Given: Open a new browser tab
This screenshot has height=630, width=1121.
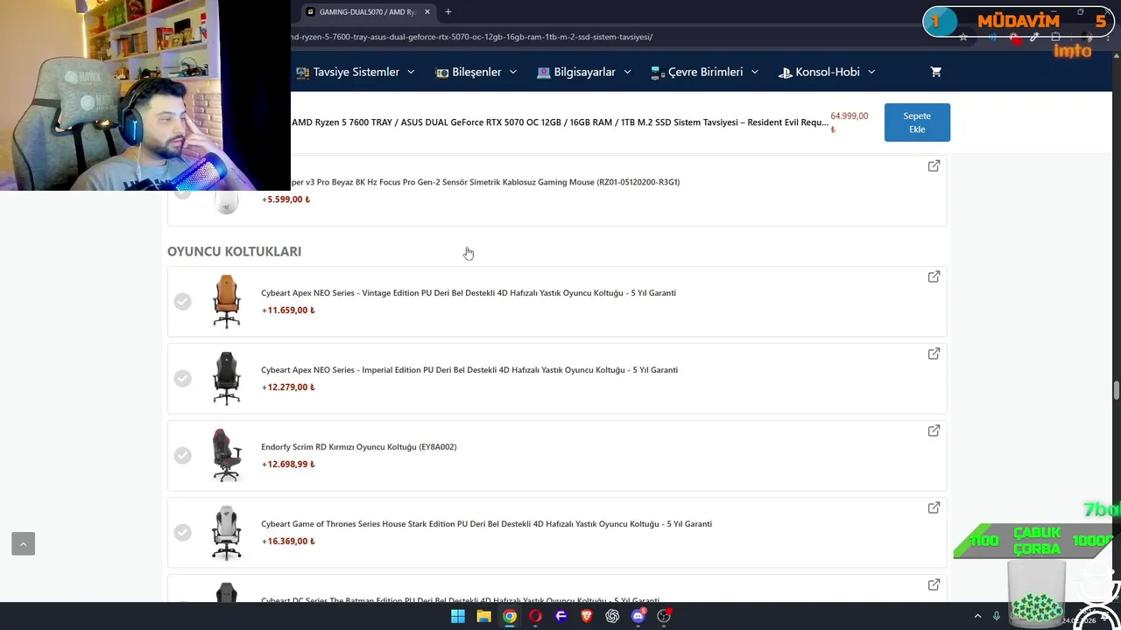Looking at the screenshot, I should 448,11.
